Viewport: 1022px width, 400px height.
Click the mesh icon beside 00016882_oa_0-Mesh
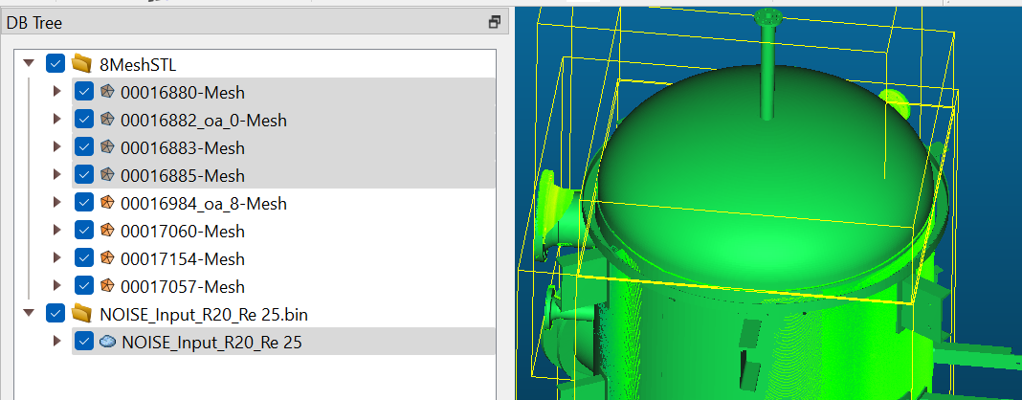107,120
